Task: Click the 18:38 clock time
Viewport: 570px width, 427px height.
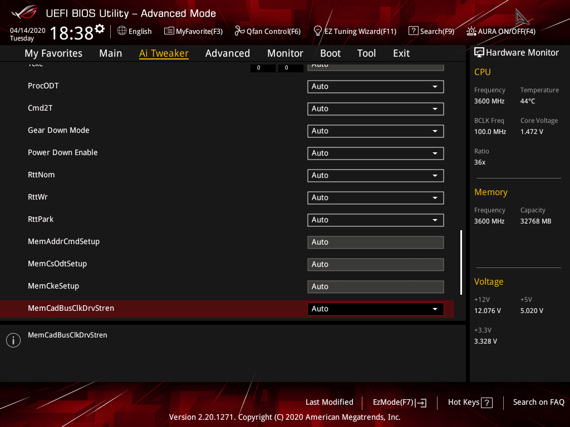Action: pos(72,33)
